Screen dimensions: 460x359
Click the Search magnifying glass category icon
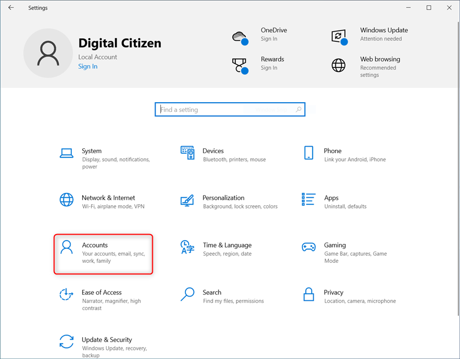[188, 294]
